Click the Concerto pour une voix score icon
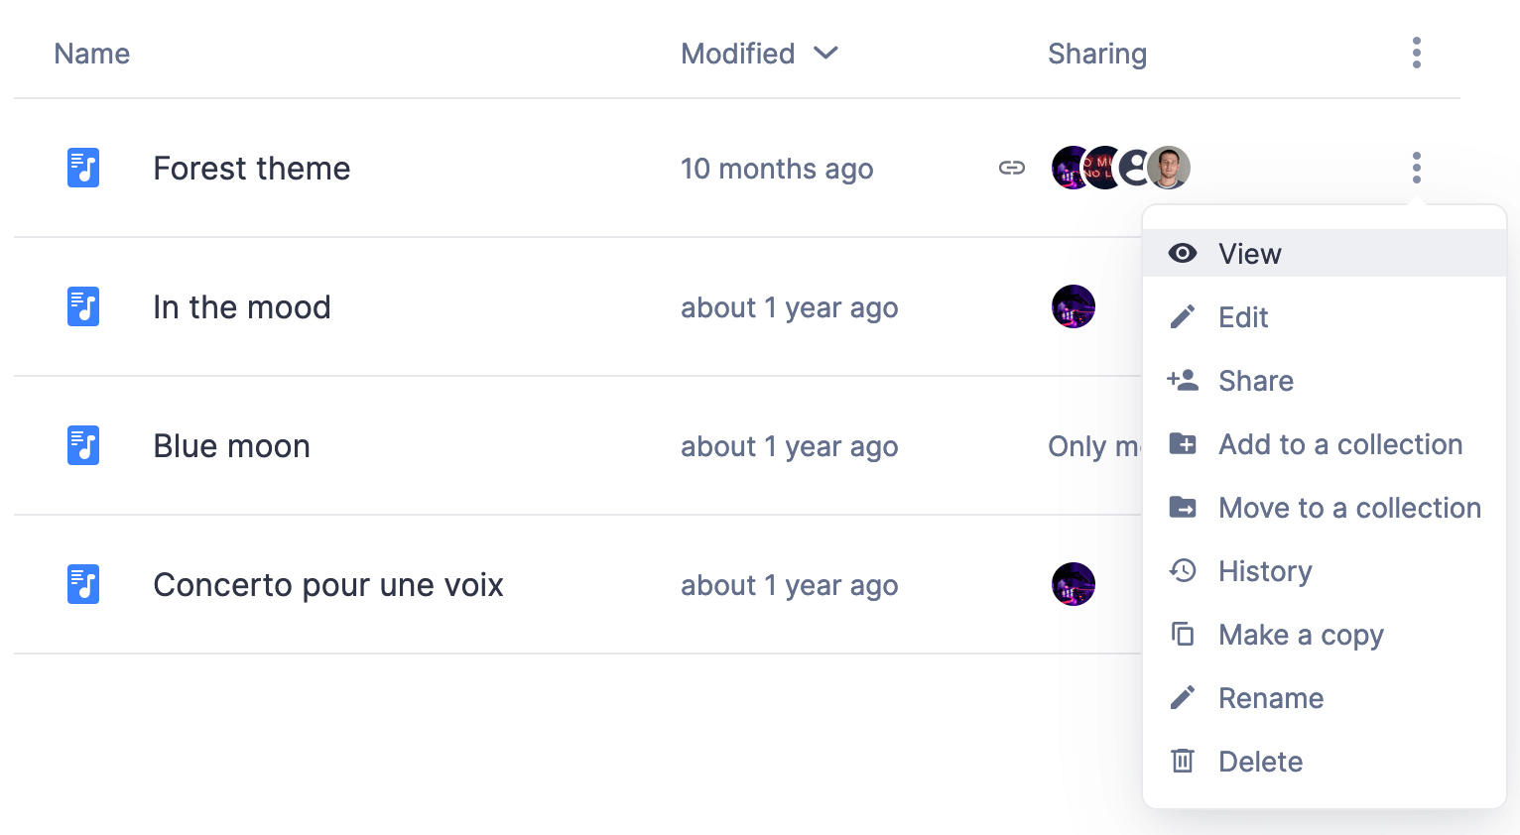 click(83, 584)
